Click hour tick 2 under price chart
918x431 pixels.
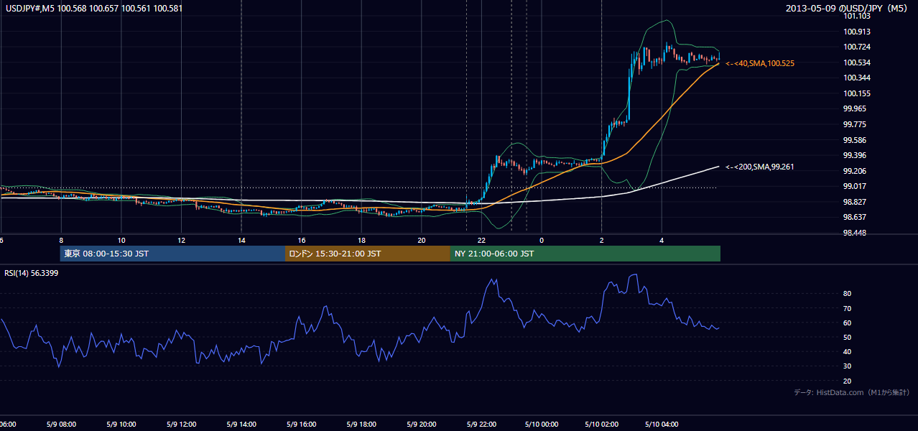tap(601, 240)
